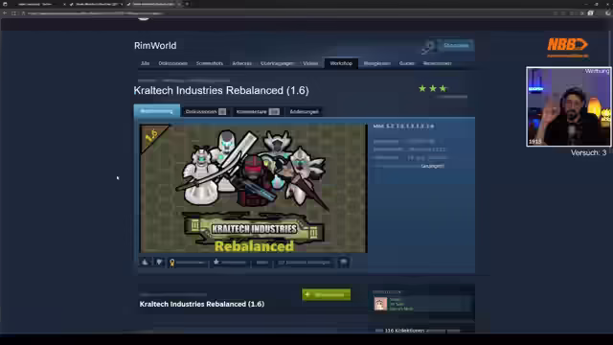Click the NBB logo in the corner
The image size is (613, 345).
pyautogui.click(x=568, y=47)
